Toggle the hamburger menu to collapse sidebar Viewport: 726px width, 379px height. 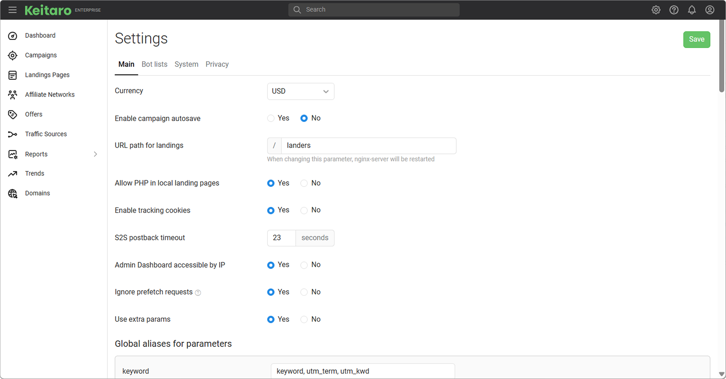click(13, 10)
